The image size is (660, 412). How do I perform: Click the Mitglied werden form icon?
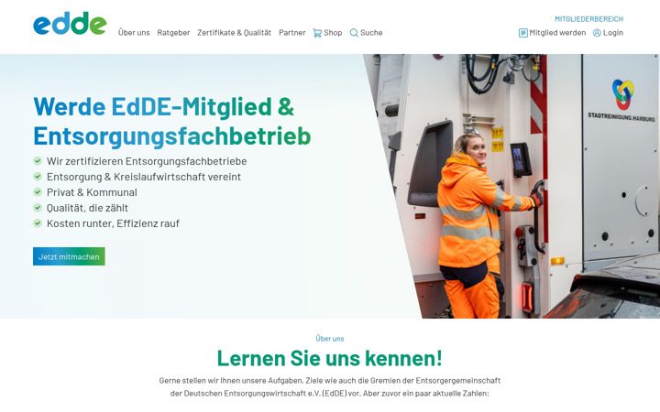pos(523,33)
